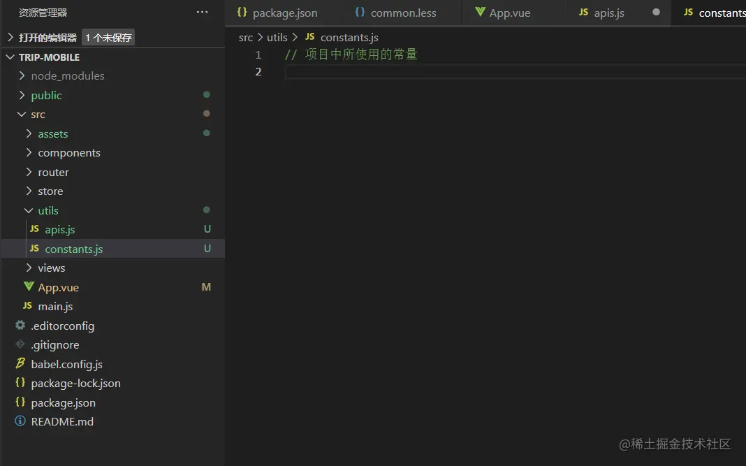Viewport: 746px width, 466px height.
Task: Click utils in the breadcrumb
Action: click(277, 37)
